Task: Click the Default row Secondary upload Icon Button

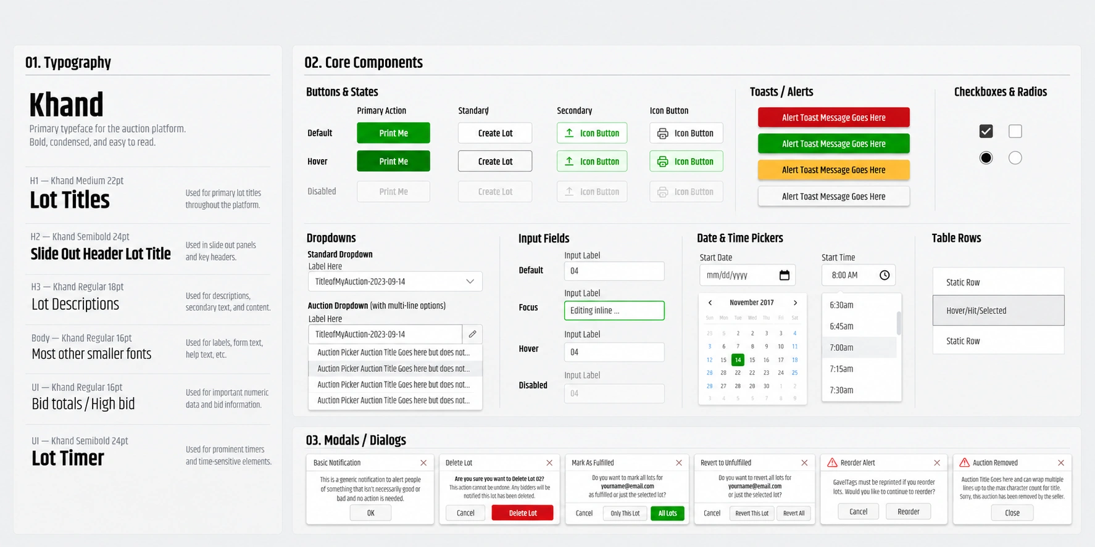Action: tap(592, 133)
